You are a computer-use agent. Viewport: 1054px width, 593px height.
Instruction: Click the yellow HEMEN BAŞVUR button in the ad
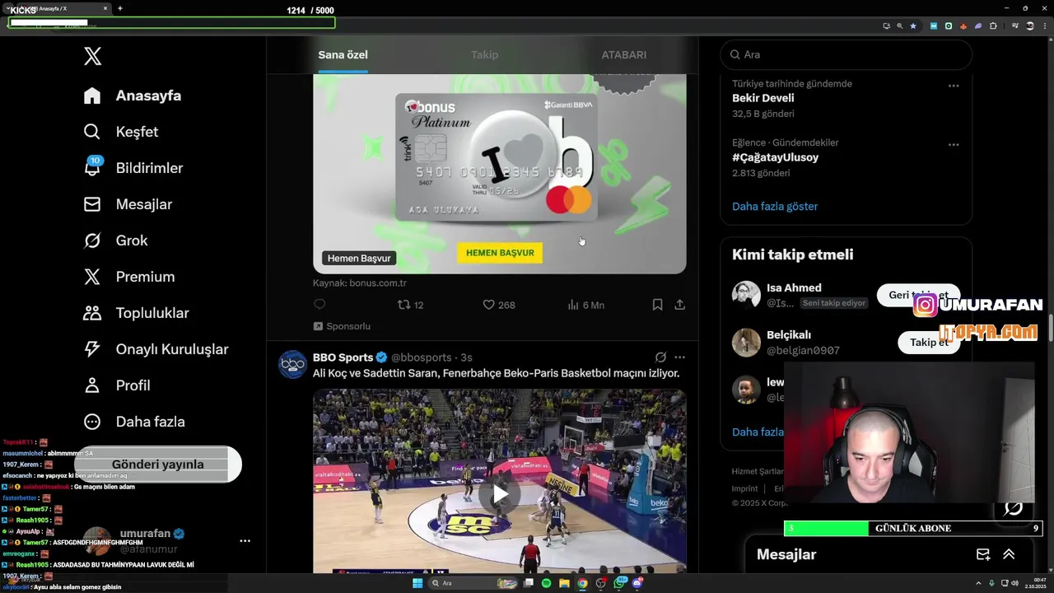[500, 253]
